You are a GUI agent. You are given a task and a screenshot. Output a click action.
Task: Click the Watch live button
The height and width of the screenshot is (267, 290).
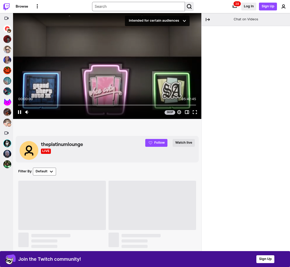pyautogui.click(x=184, y=143)
